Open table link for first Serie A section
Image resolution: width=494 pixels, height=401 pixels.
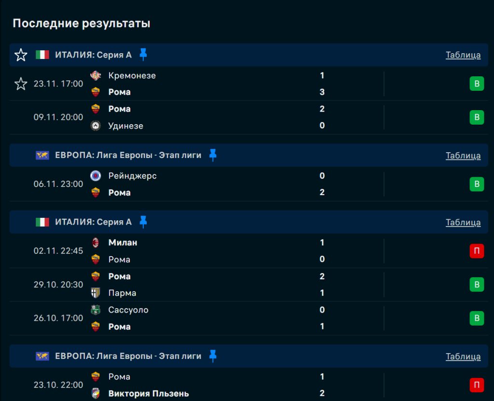click(463, 55)
